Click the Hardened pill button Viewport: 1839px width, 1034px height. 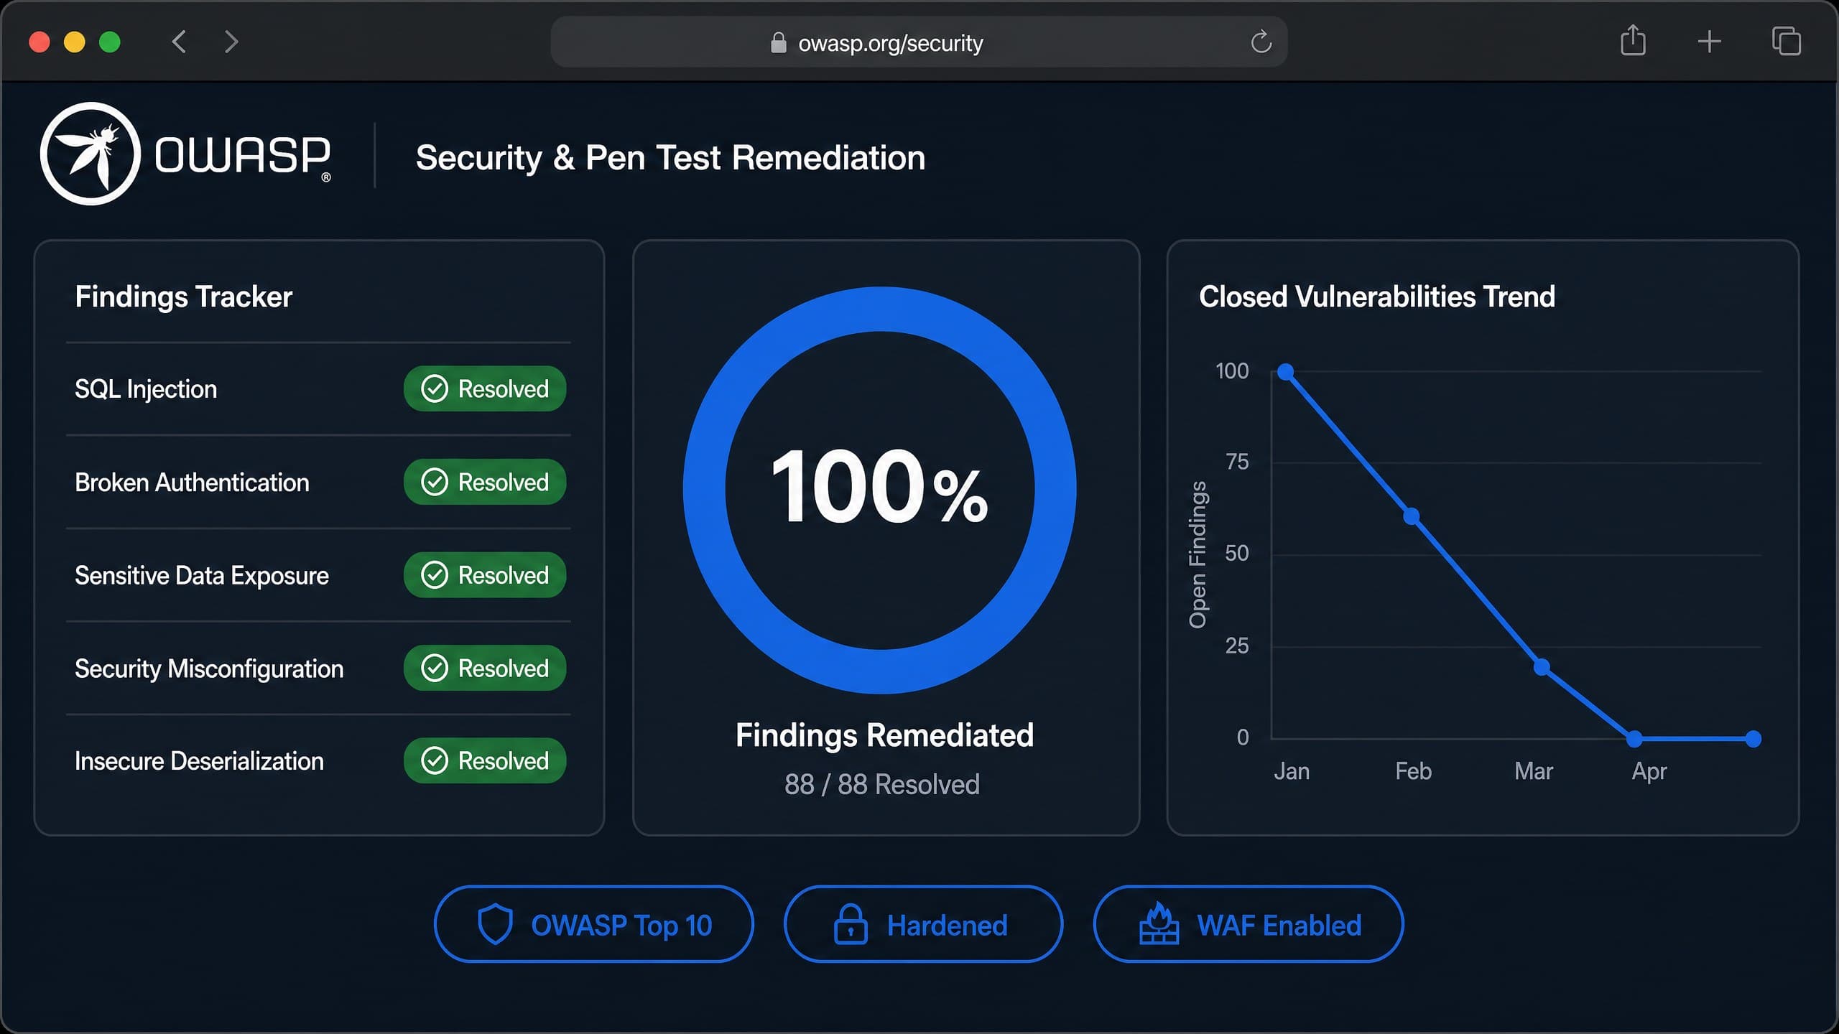click(x=923, y=924)
